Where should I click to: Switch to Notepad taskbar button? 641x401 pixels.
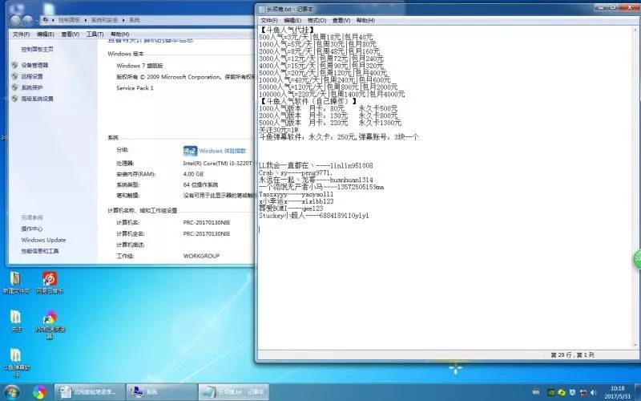coord(234,392)
